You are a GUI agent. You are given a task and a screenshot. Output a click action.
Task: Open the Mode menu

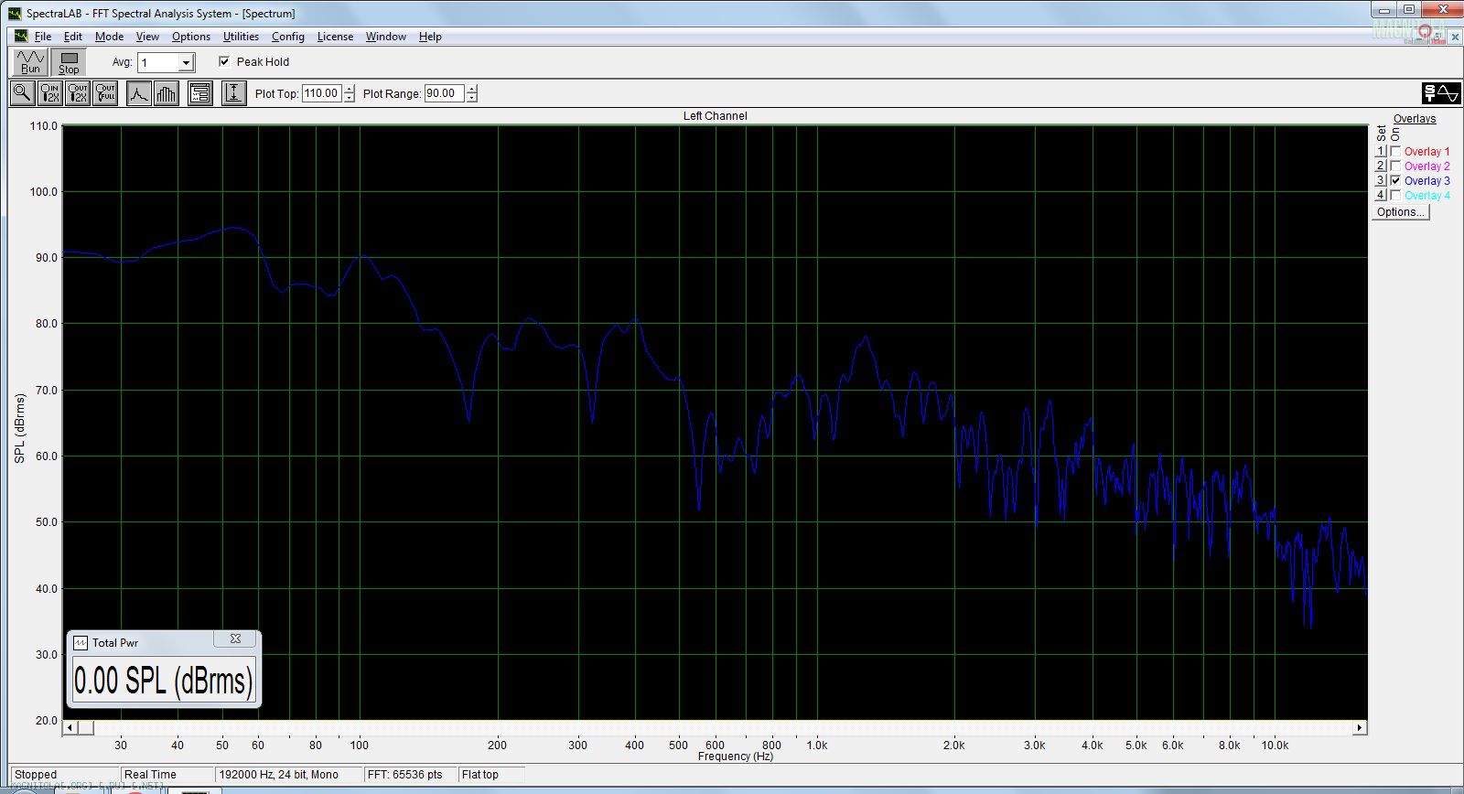[x=109, y=37]
